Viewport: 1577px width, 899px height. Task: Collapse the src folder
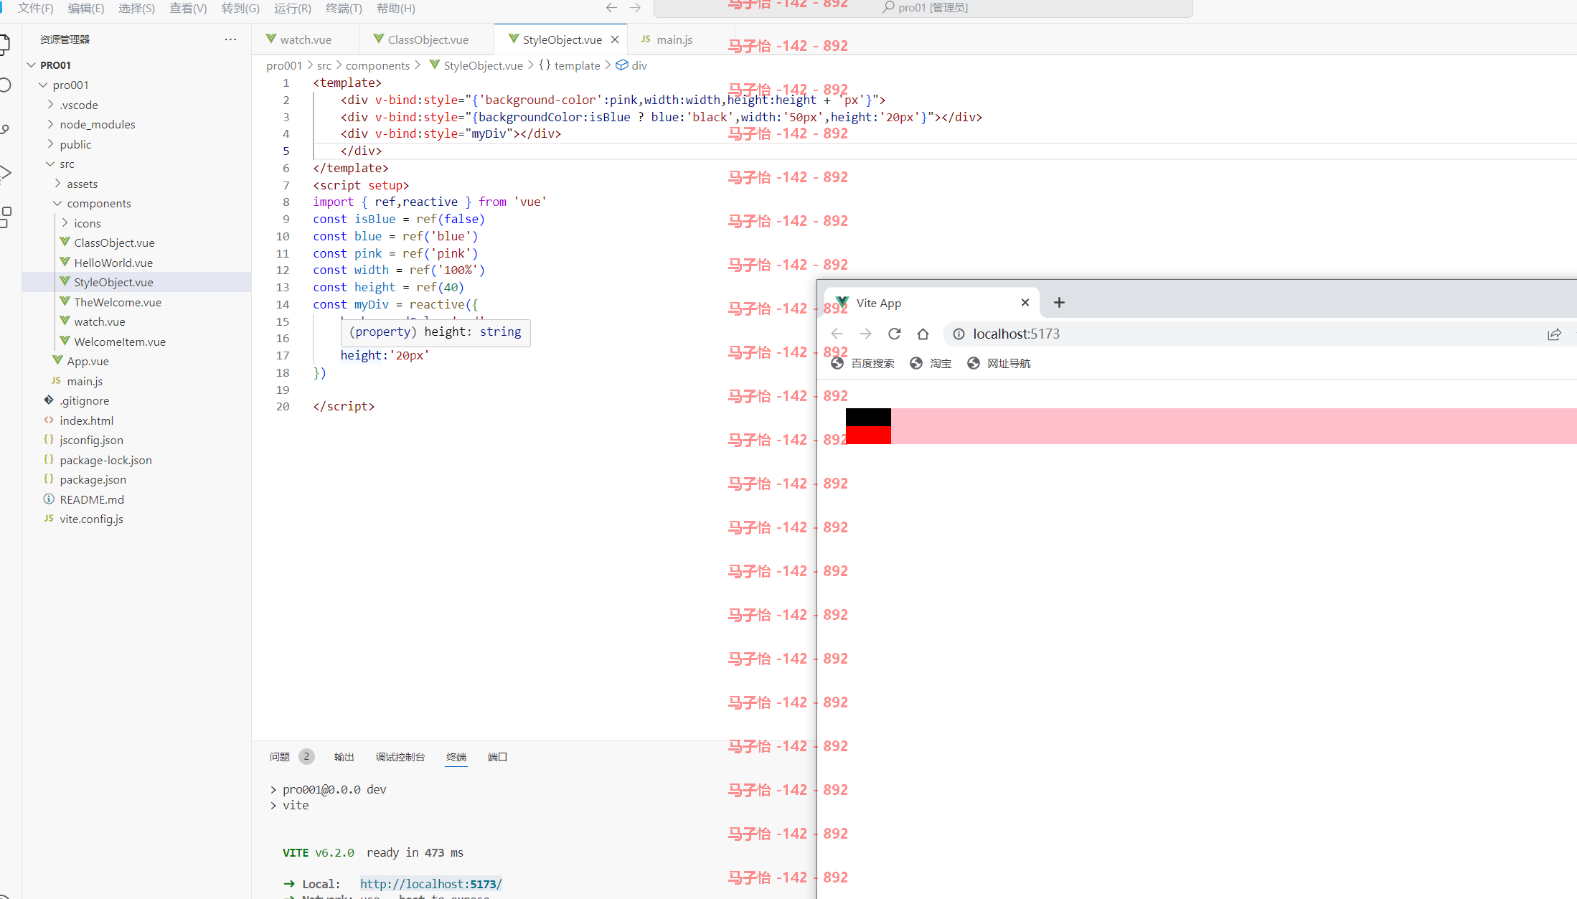click(x=50, y=164)
